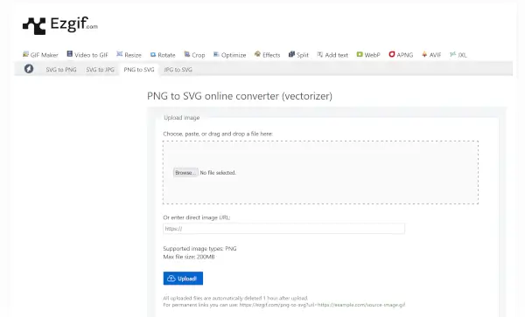Image resolution: width=525 pixels, height=317 pixels.
Task: Open Effects menu item
Action: click(267, 55)
